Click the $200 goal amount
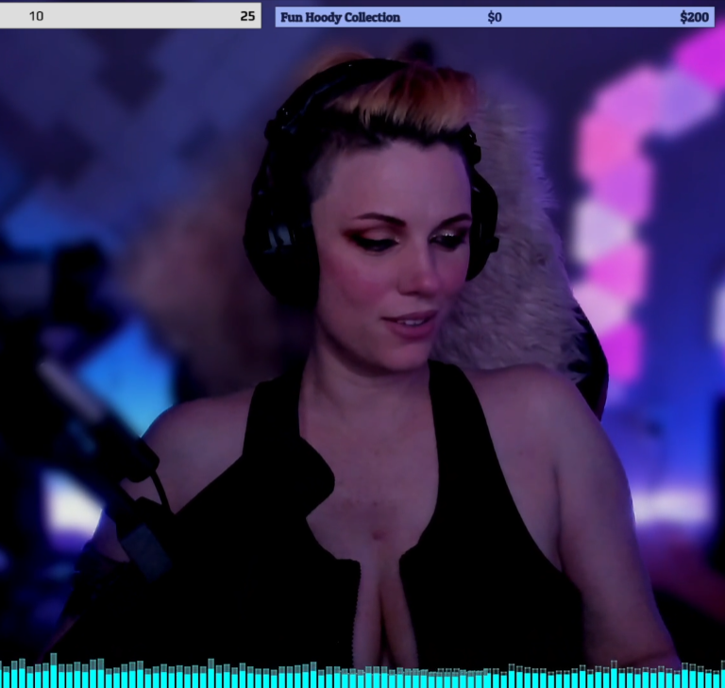The height and width of the screenshot is (688, 725). click(695, 18)
